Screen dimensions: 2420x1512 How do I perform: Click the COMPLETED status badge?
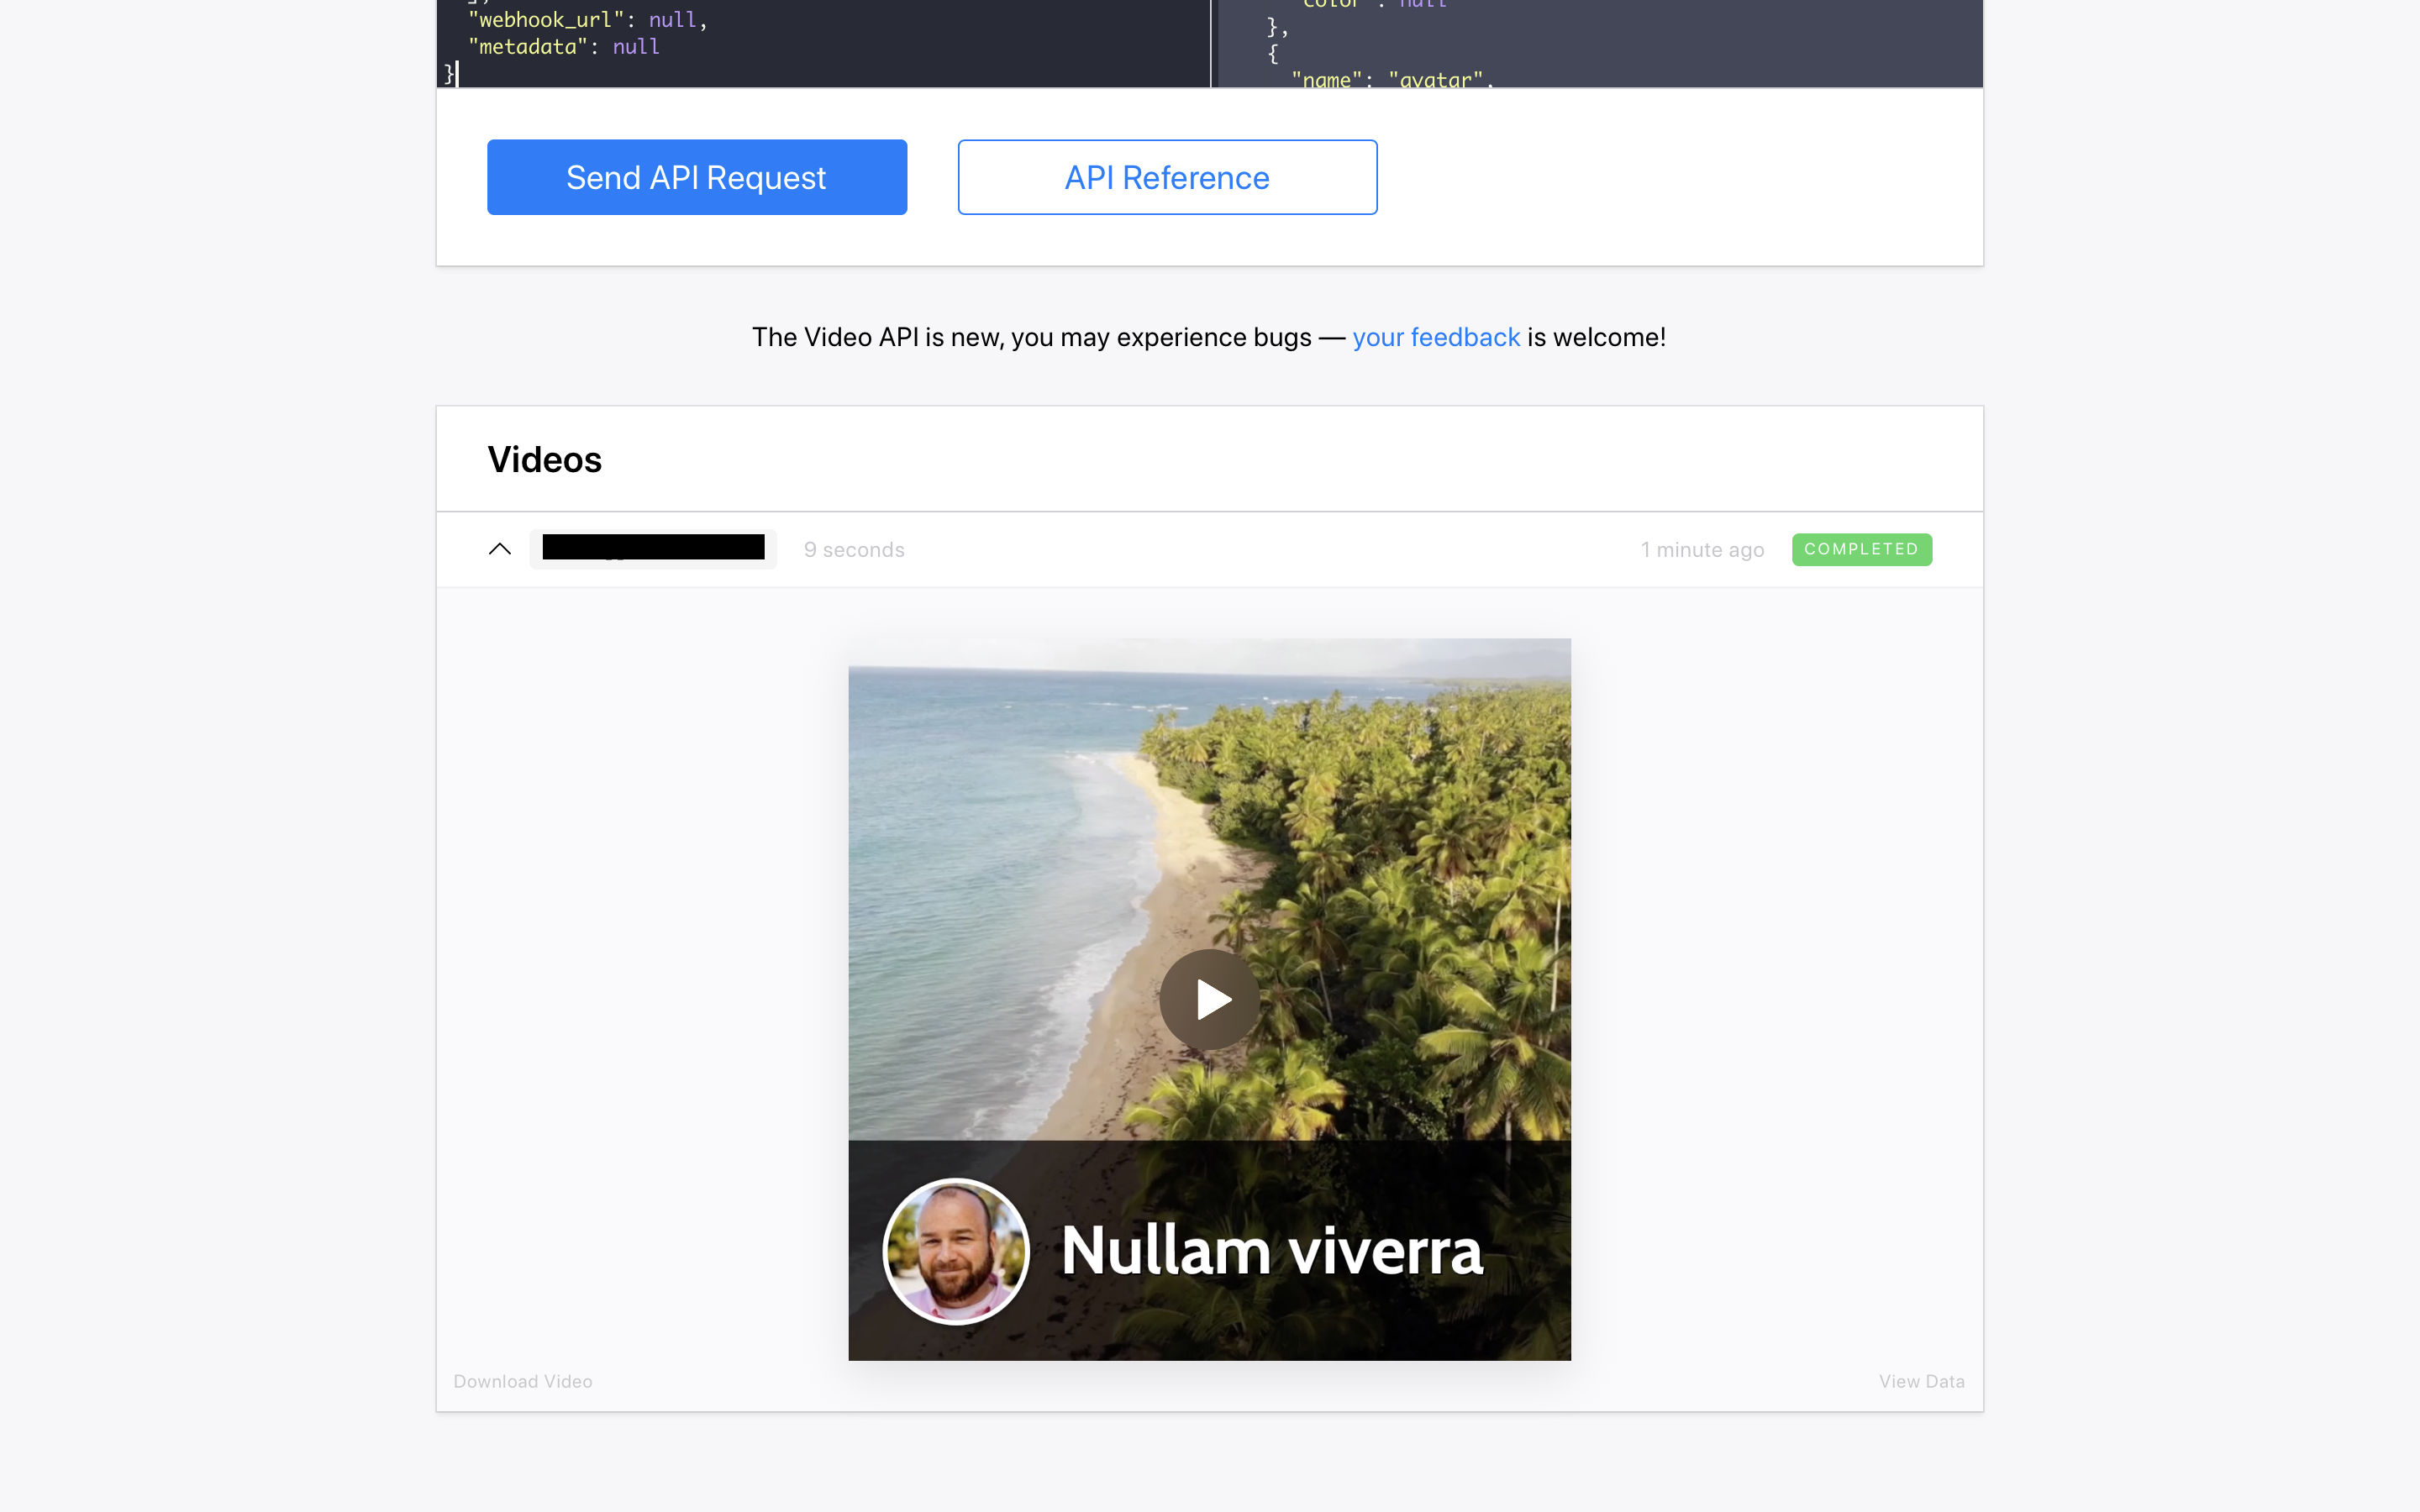1861,549
